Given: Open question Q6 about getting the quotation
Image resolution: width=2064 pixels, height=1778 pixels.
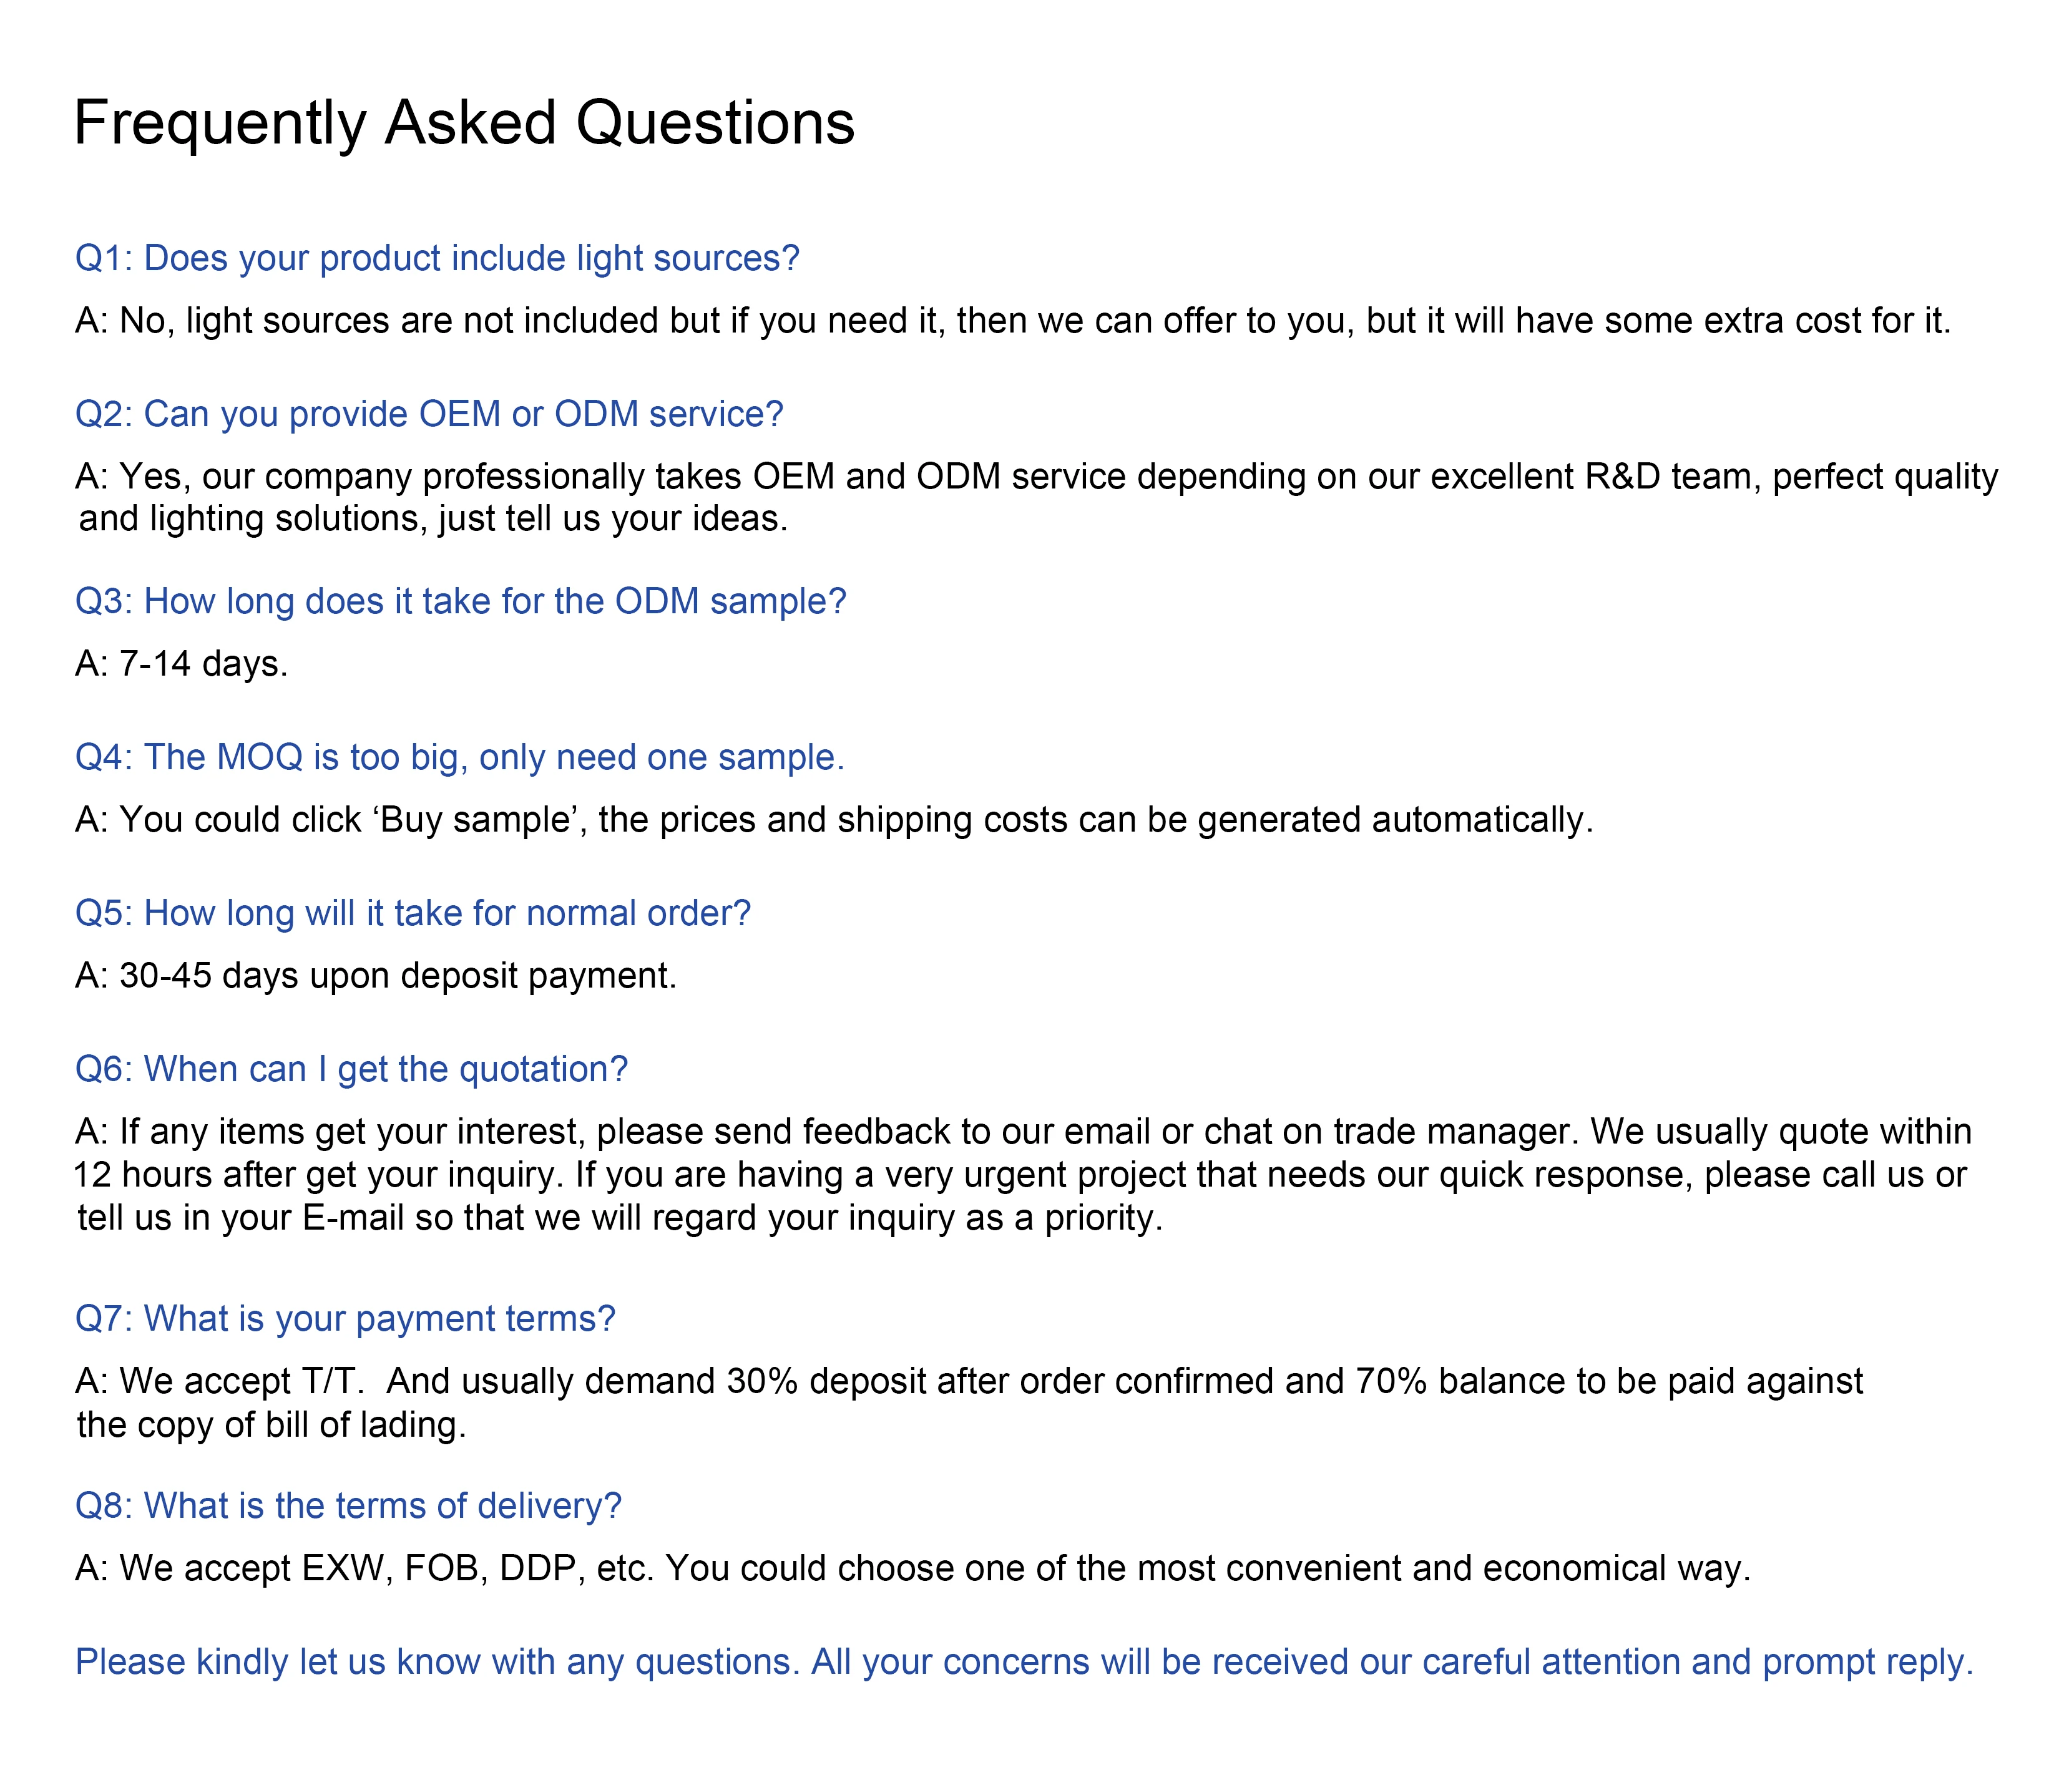Looking at the screenshot, I should point(351,1069).
